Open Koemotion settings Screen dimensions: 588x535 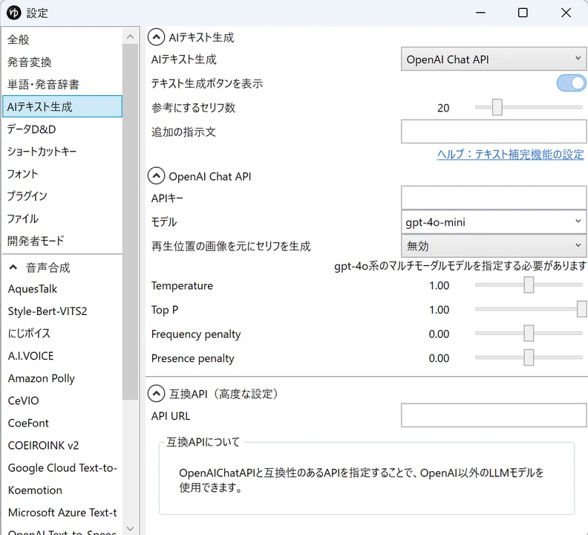click(x=62, y=490)
